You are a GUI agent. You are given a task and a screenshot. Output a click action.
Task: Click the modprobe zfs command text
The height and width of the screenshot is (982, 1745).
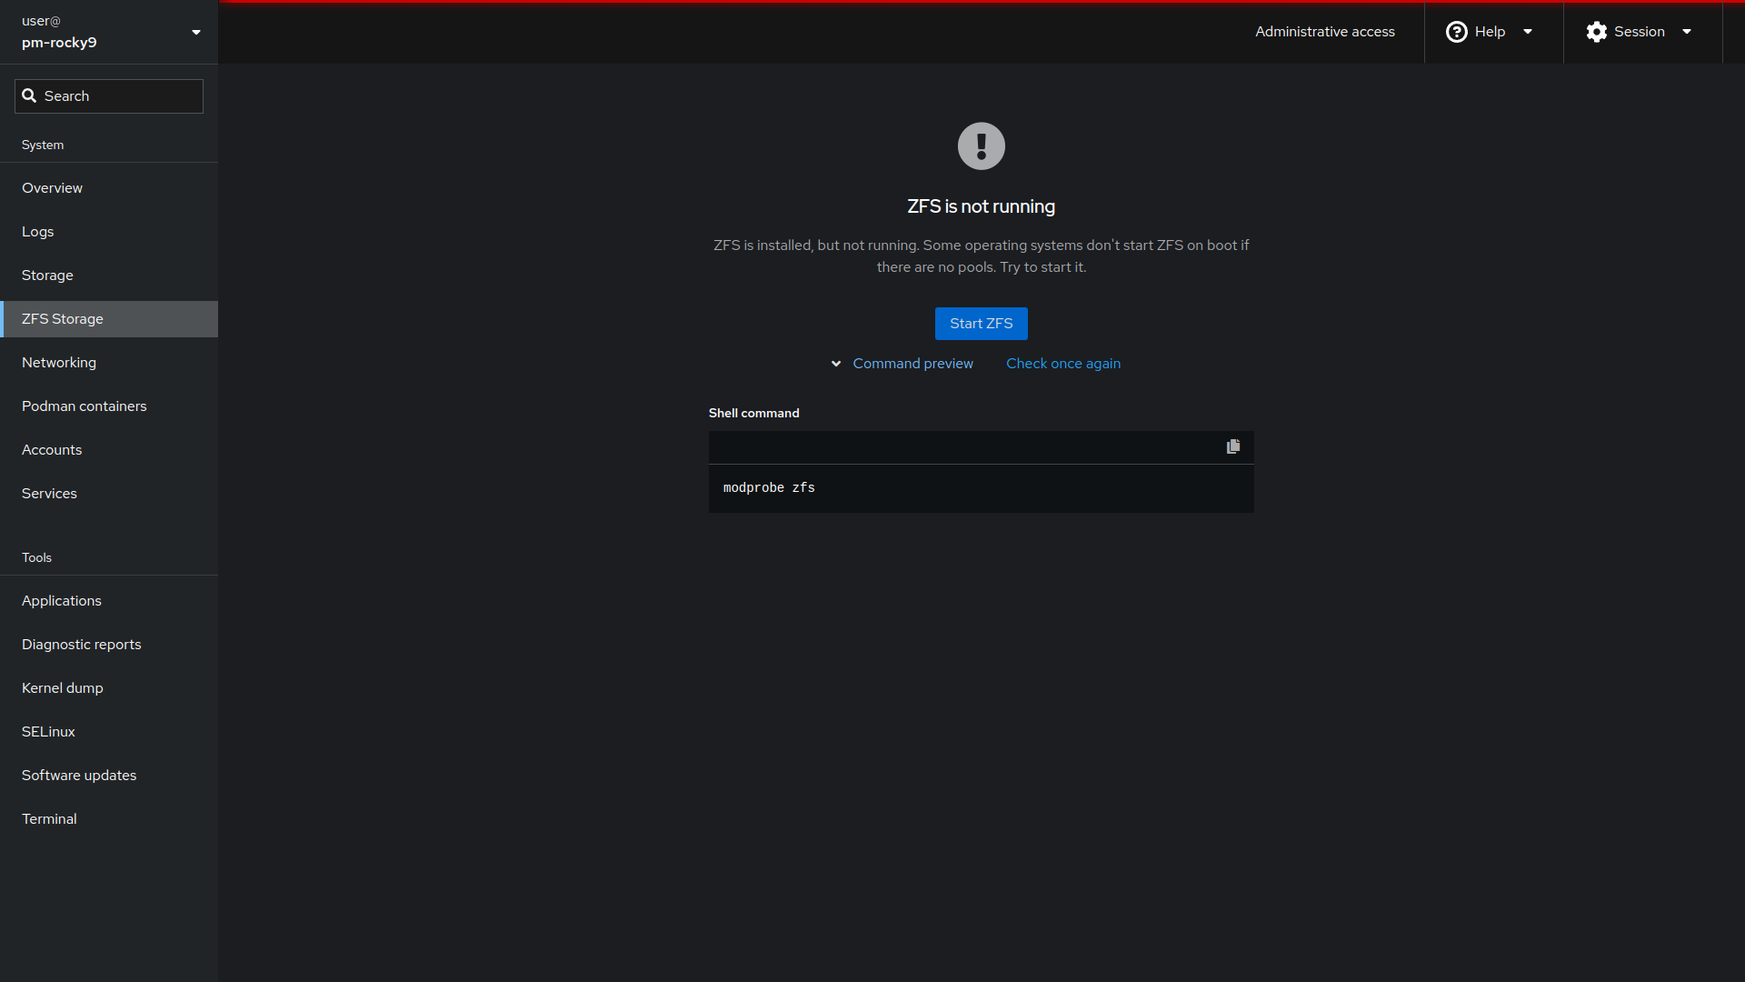769,488
